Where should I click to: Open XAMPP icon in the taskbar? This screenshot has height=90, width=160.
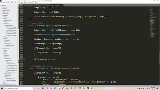pyautogui.click(x=79, y=88)
